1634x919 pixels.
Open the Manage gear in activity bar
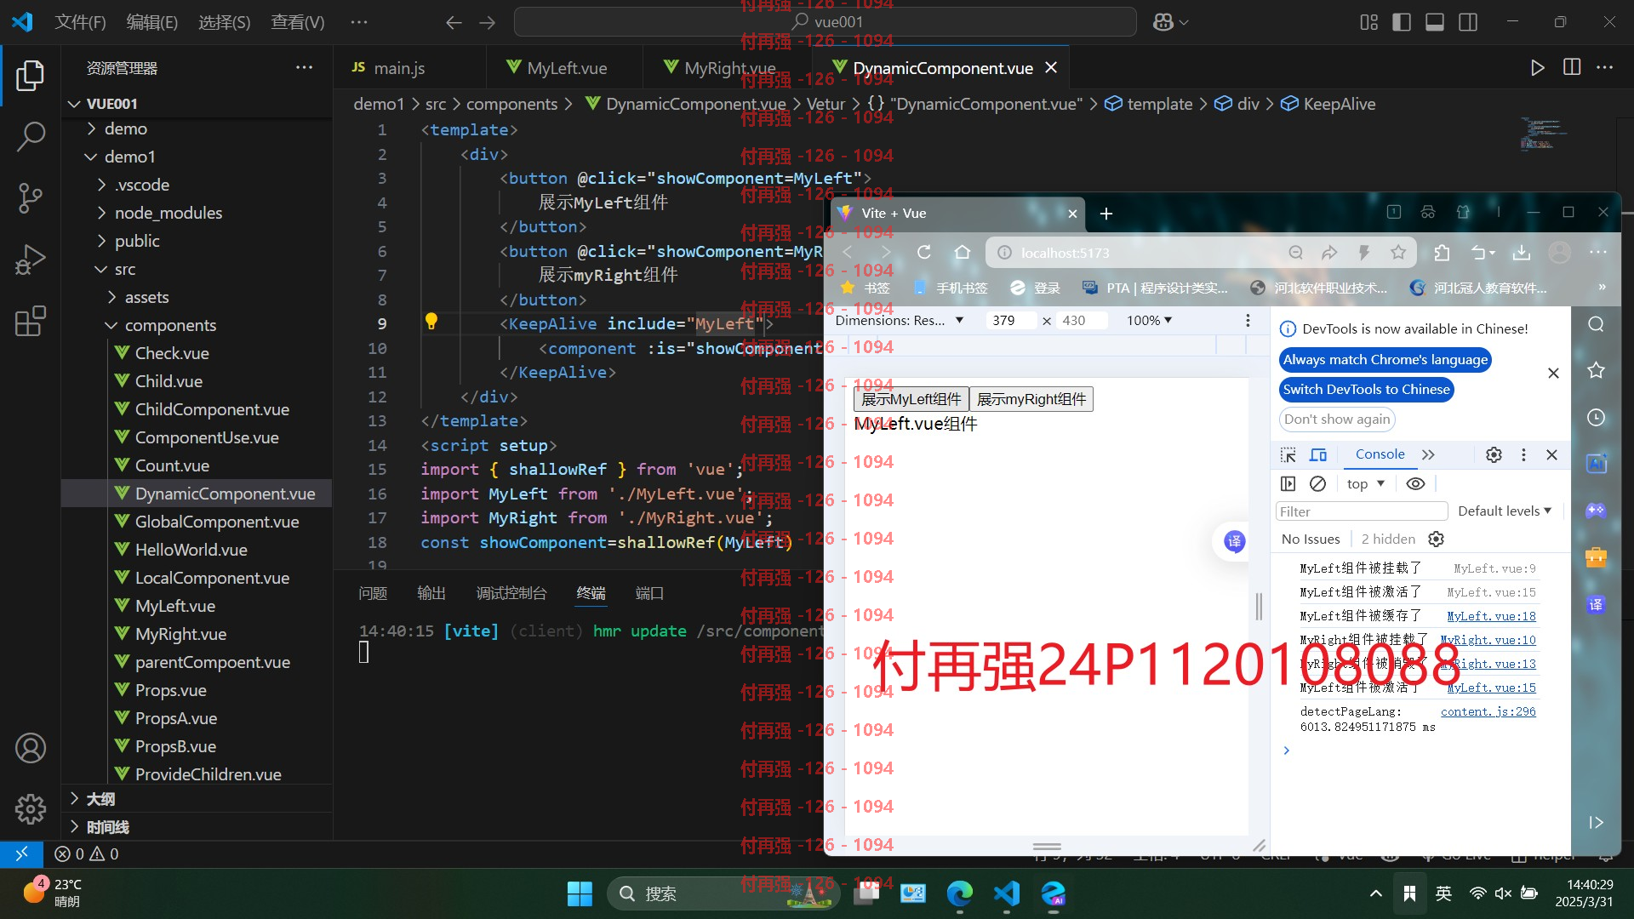click(x=31, y=808)
